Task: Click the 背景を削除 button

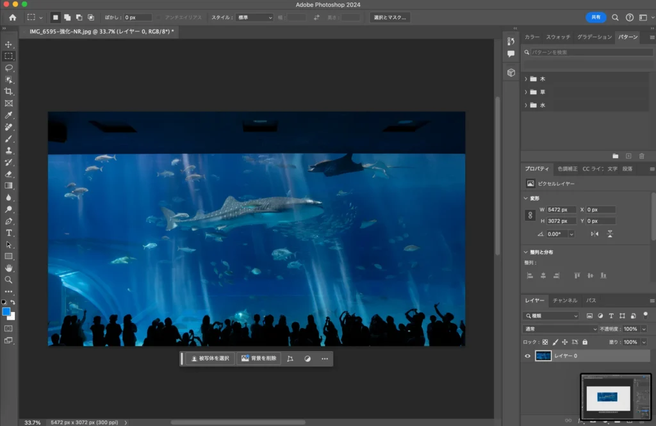Action: tap(259, 359)
